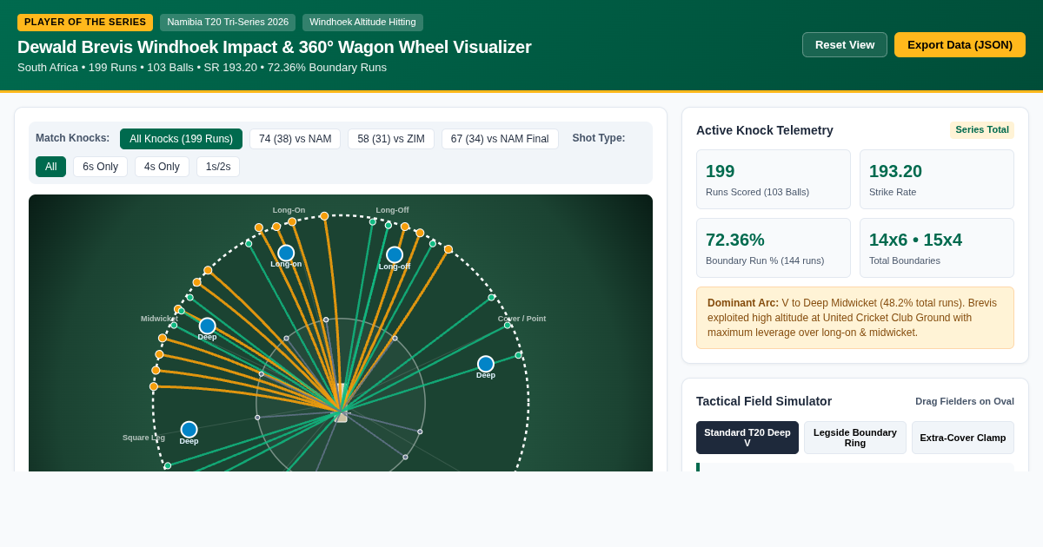The height and width of the screenshot is (547, 1043).
Task: Filter to 58 (31) vs ZIM knock
Action: (x=391, y=139)
